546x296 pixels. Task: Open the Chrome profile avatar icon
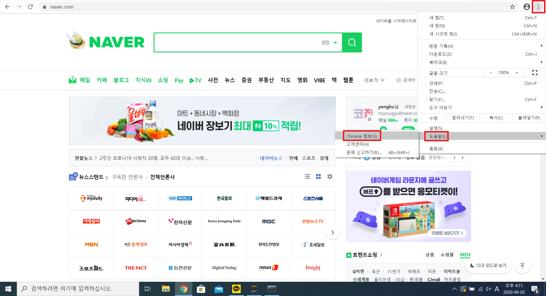tap(527, 7)
